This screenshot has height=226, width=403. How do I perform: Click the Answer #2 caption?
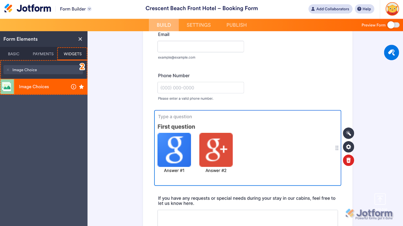point(216,170)
